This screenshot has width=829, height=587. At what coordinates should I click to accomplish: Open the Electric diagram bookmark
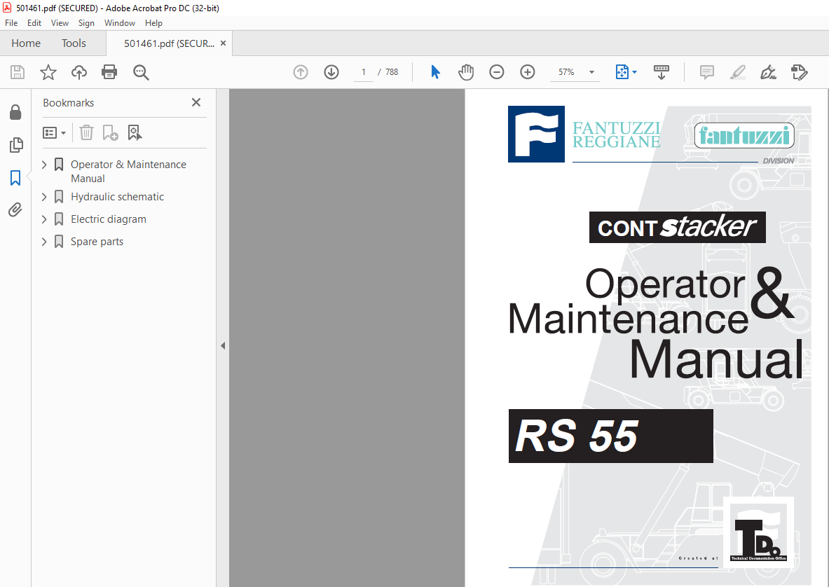tap(109, 219)
